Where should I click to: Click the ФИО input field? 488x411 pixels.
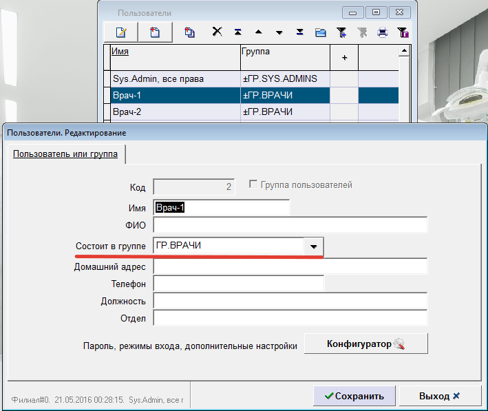[x=290, y=225]
